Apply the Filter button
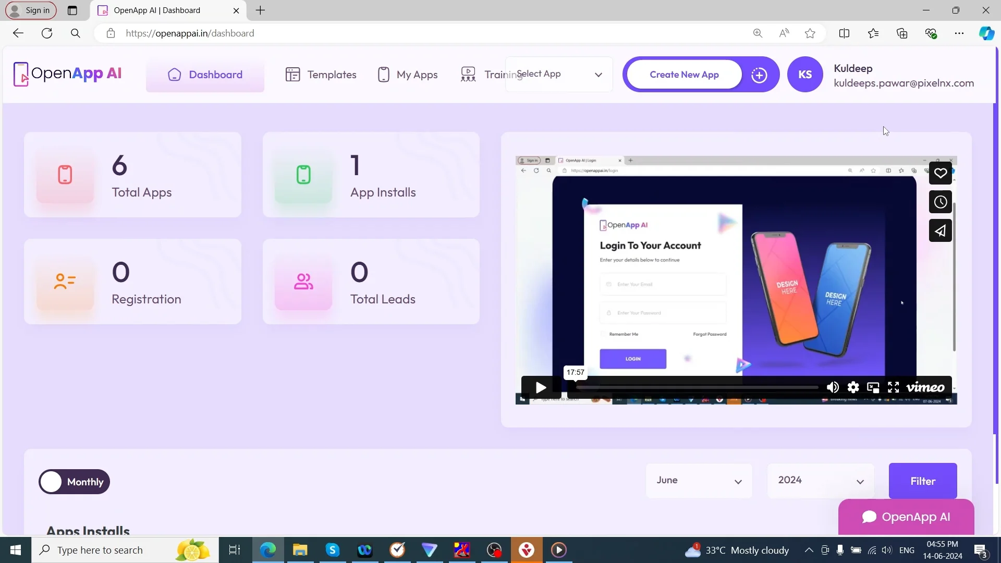 click(922, 481)
